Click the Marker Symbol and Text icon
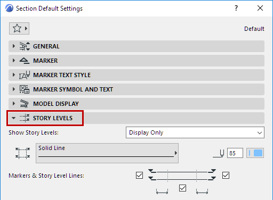273x200 pixels. coord(25,89)
